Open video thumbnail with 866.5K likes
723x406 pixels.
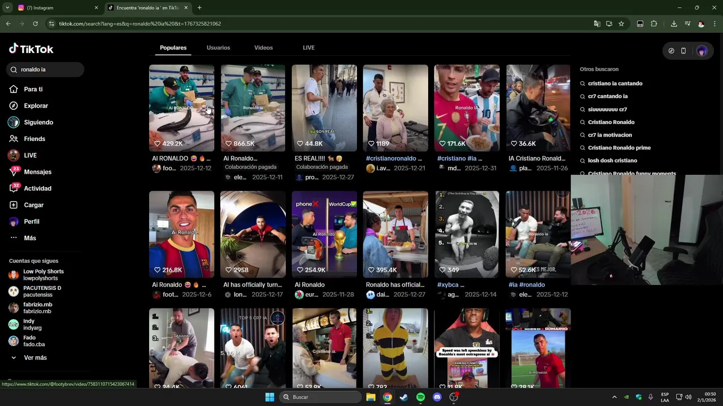click(x=252, y=108)
